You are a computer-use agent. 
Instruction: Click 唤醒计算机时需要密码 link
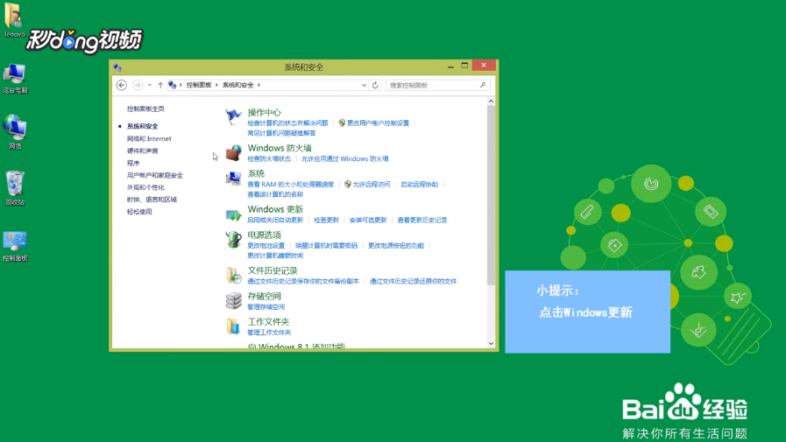pyautogui.click(x=326, y=245)
